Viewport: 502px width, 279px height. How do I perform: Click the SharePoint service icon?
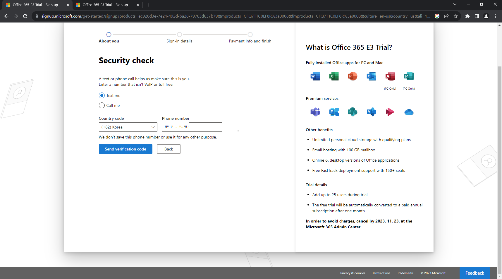click(x=353, y=112)
